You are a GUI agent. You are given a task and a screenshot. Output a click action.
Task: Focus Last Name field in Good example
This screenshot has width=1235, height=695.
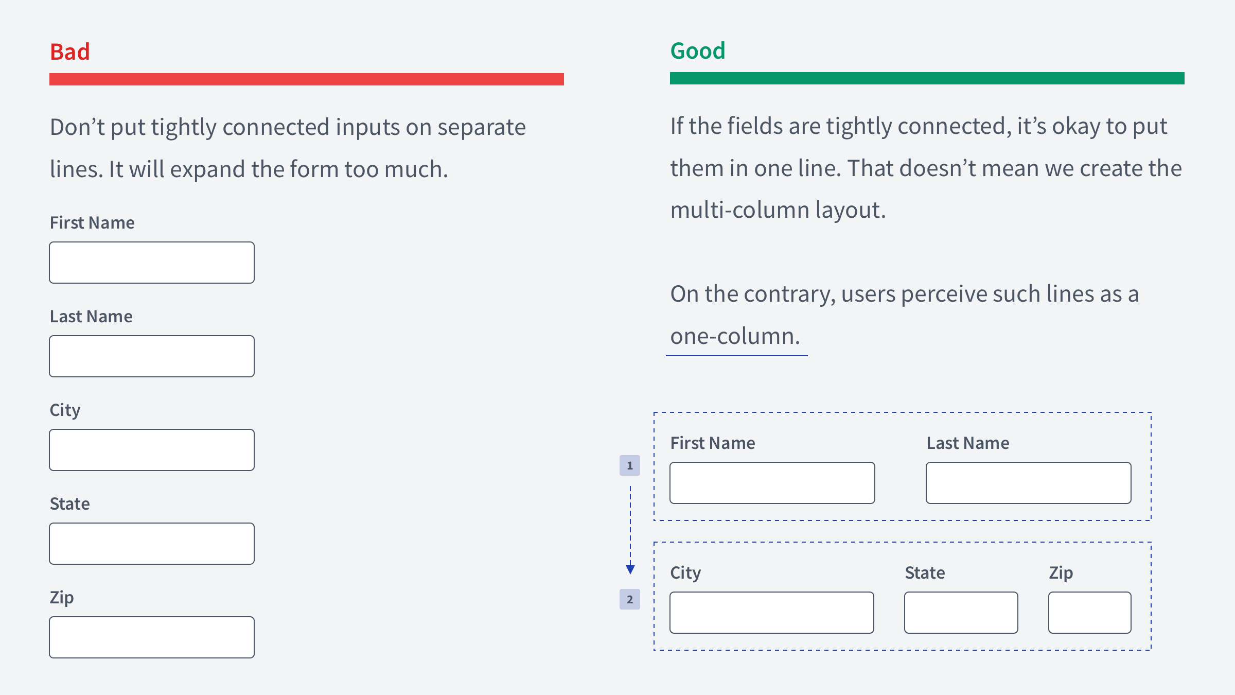pos(1028,483)
